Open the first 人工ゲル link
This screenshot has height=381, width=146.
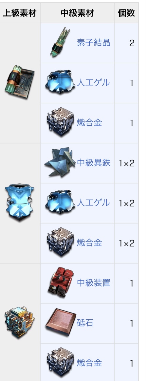coord(93,83)
